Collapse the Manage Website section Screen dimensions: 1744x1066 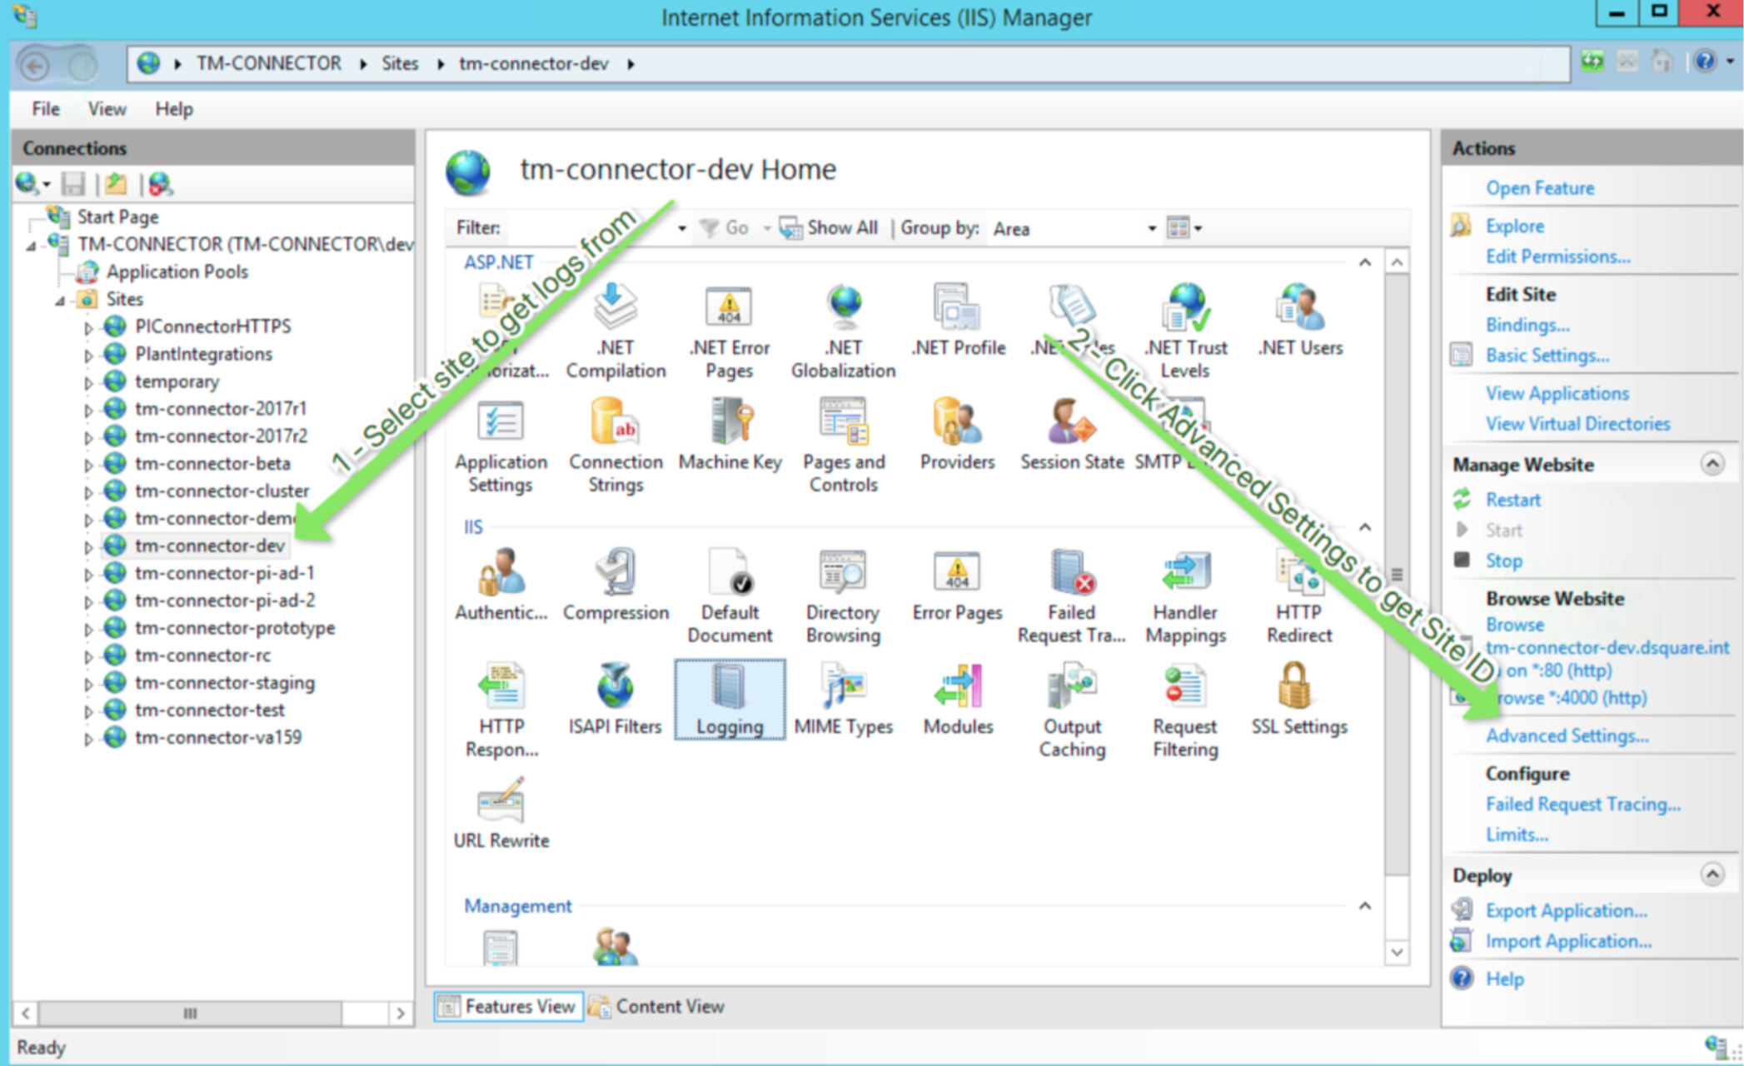[x=1712, y=464]
